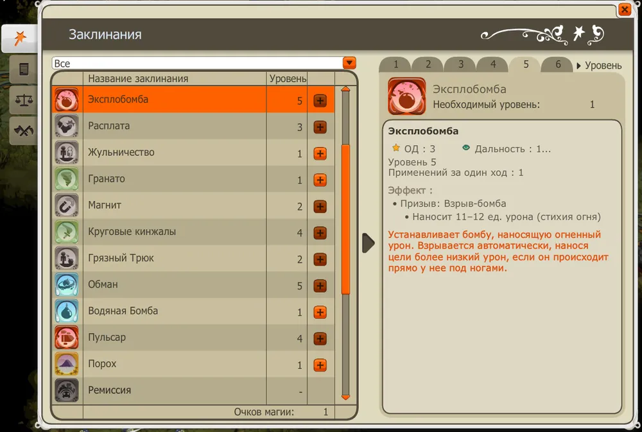Click the Магнит spell icon
This screenshot has width=642, height=432.
click(x=67, y=205)
